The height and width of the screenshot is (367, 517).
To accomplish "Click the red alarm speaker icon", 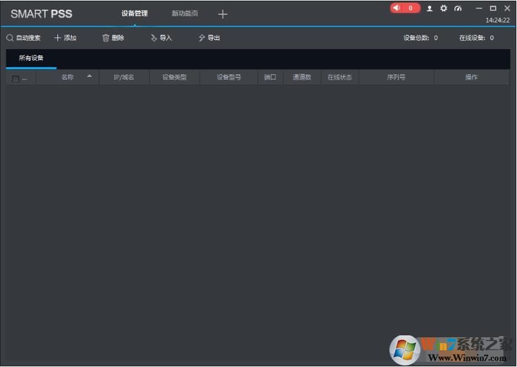I will tap(397, 8).
